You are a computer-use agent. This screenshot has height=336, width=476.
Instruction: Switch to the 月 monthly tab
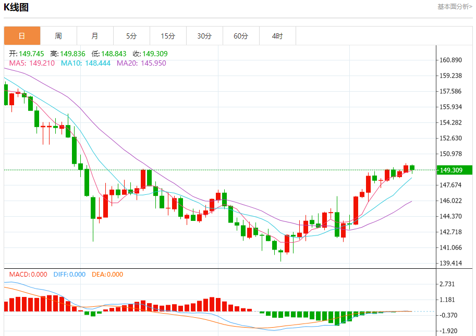(x=95, y=36)
